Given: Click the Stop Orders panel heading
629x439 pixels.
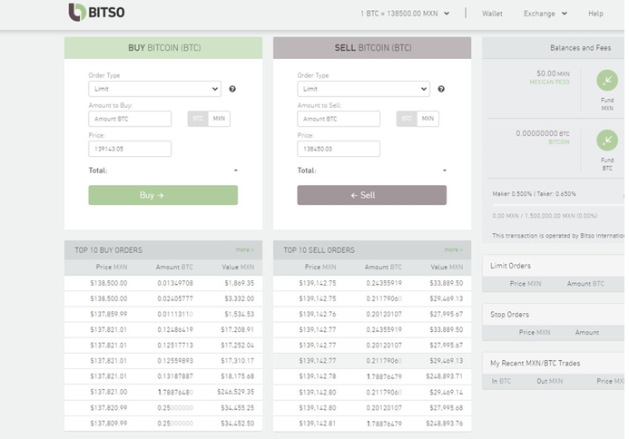Looking at the screenshot, I should pos(509,315).
